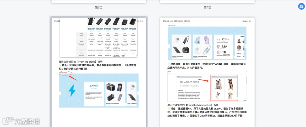306x127 pixels.
Task: Click the Series 7 Future Technology card
Action: point(115,94)
